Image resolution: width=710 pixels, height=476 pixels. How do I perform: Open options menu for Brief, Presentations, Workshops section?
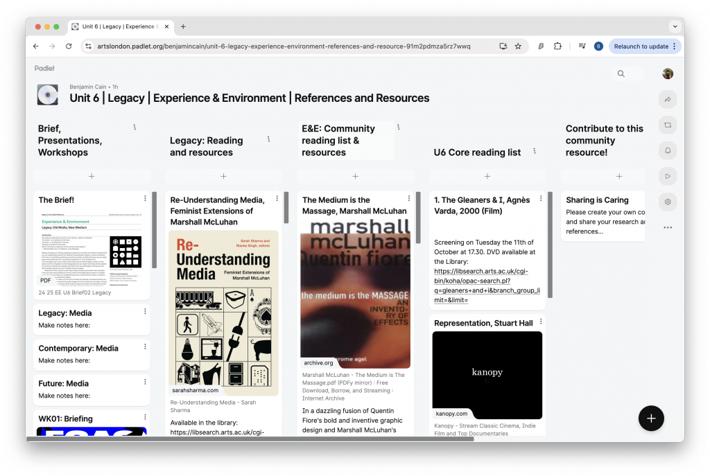[x=135, y=127]
